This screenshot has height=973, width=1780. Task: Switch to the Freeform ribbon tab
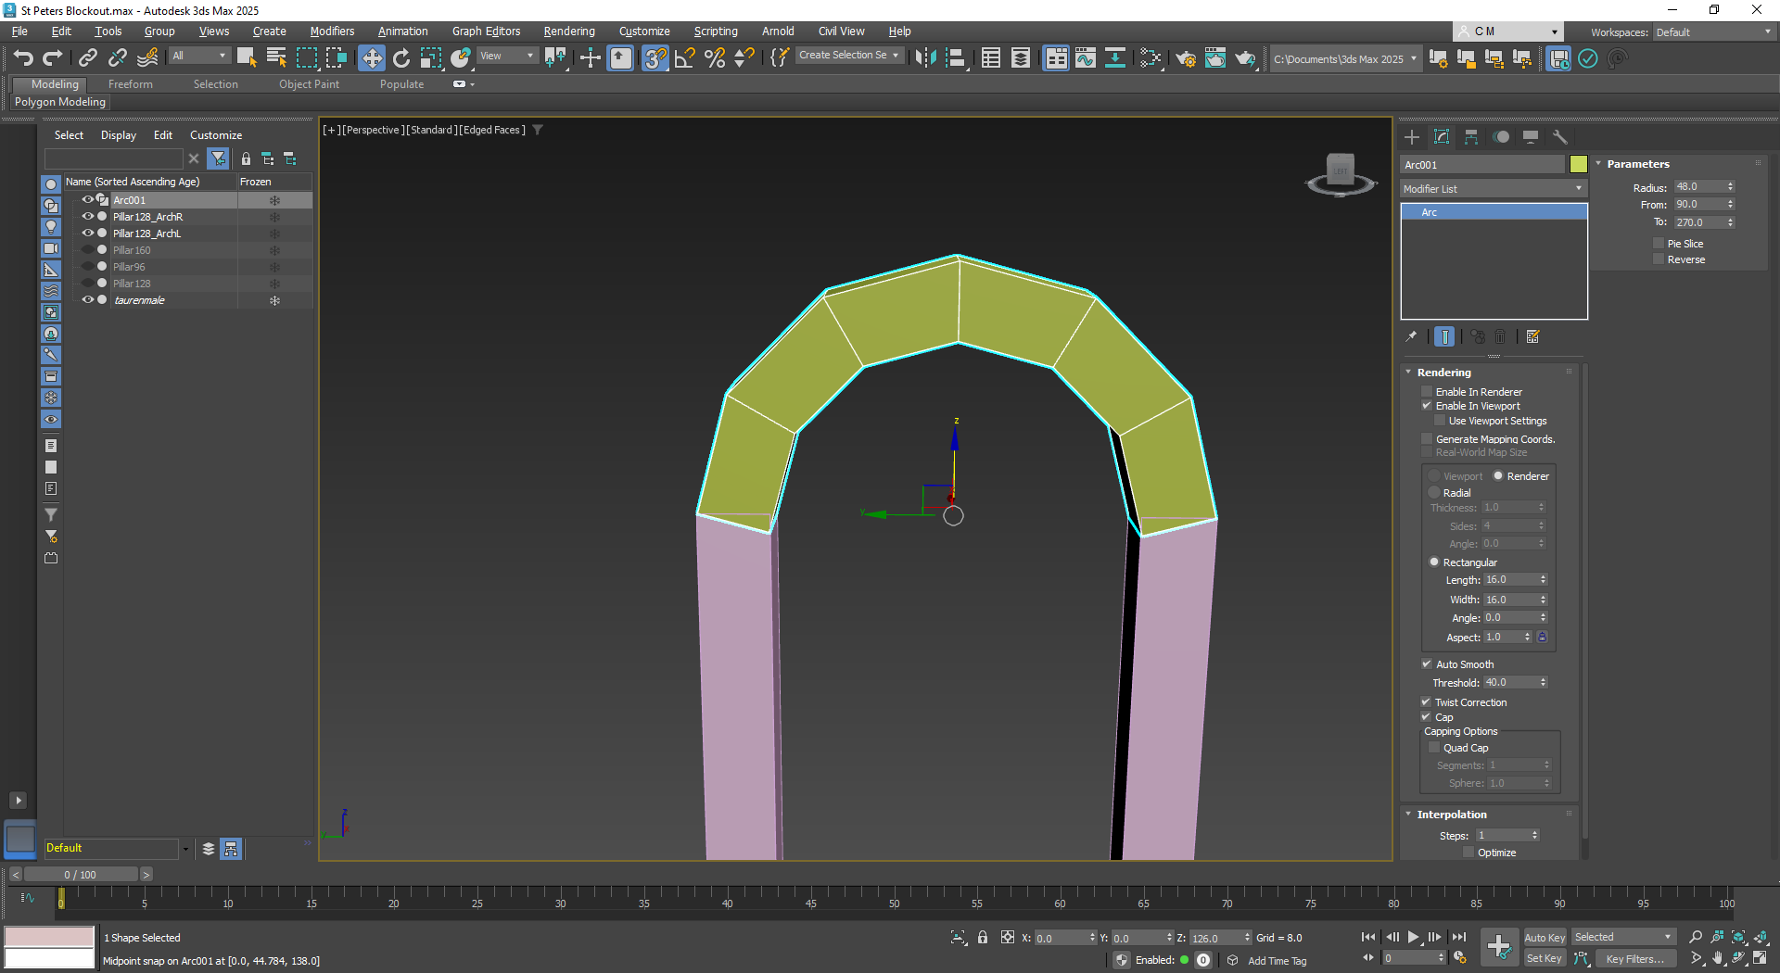(x=130, y=83)
